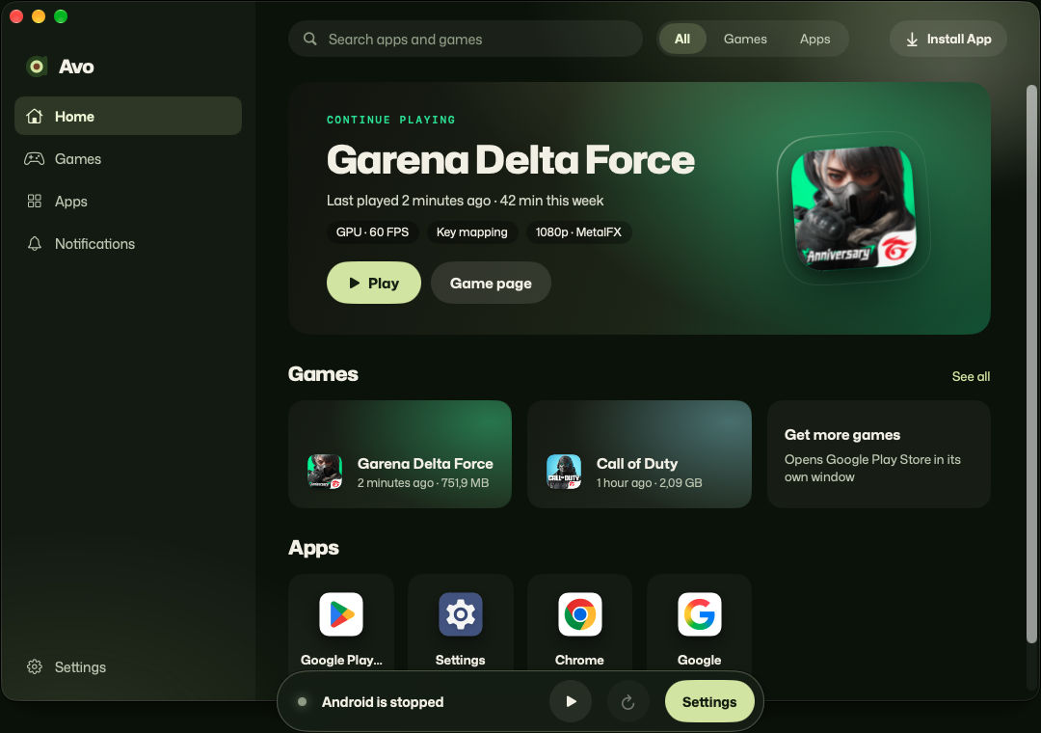The width and height of the screenshot is (1041, 733).
Task: Click the Games section heading
Action: [323, 374]
